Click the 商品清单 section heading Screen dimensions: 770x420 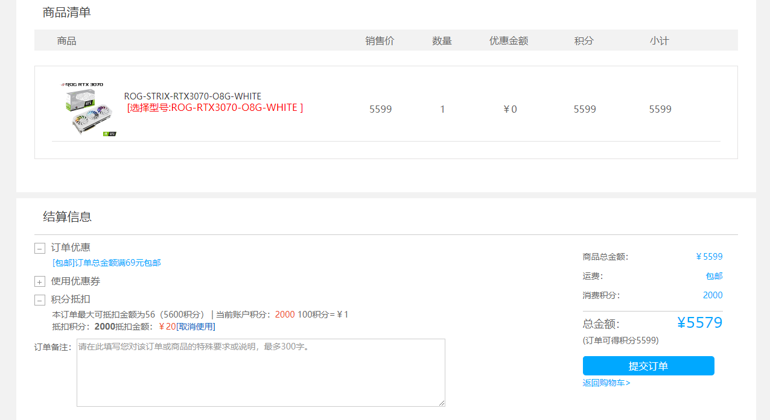point(67,12)
